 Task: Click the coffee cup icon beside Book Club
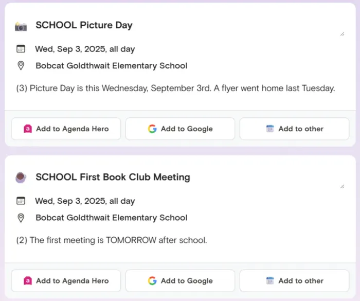point(21,178)
